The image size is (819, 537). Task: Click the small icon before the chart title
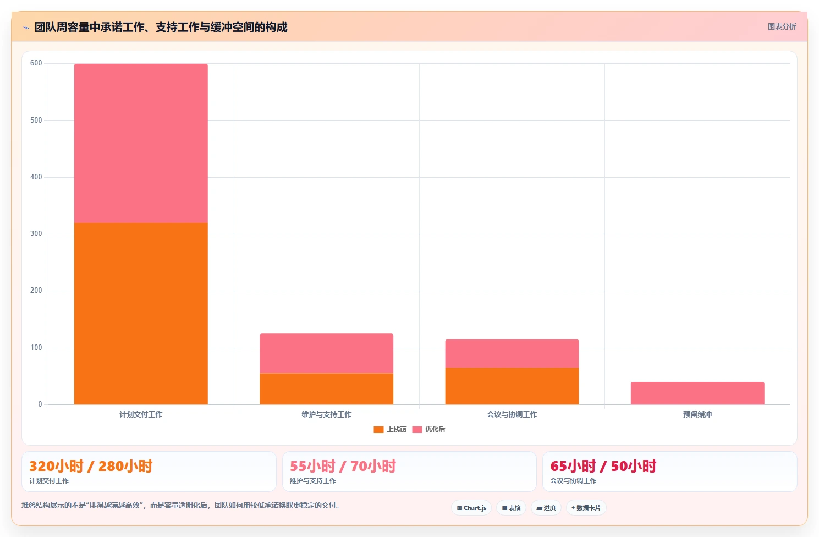26,28
